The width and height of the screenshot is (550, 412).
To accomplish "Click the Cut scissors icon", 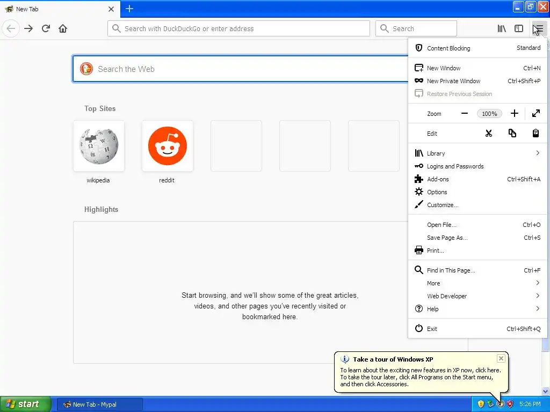I will pos(489,133).
